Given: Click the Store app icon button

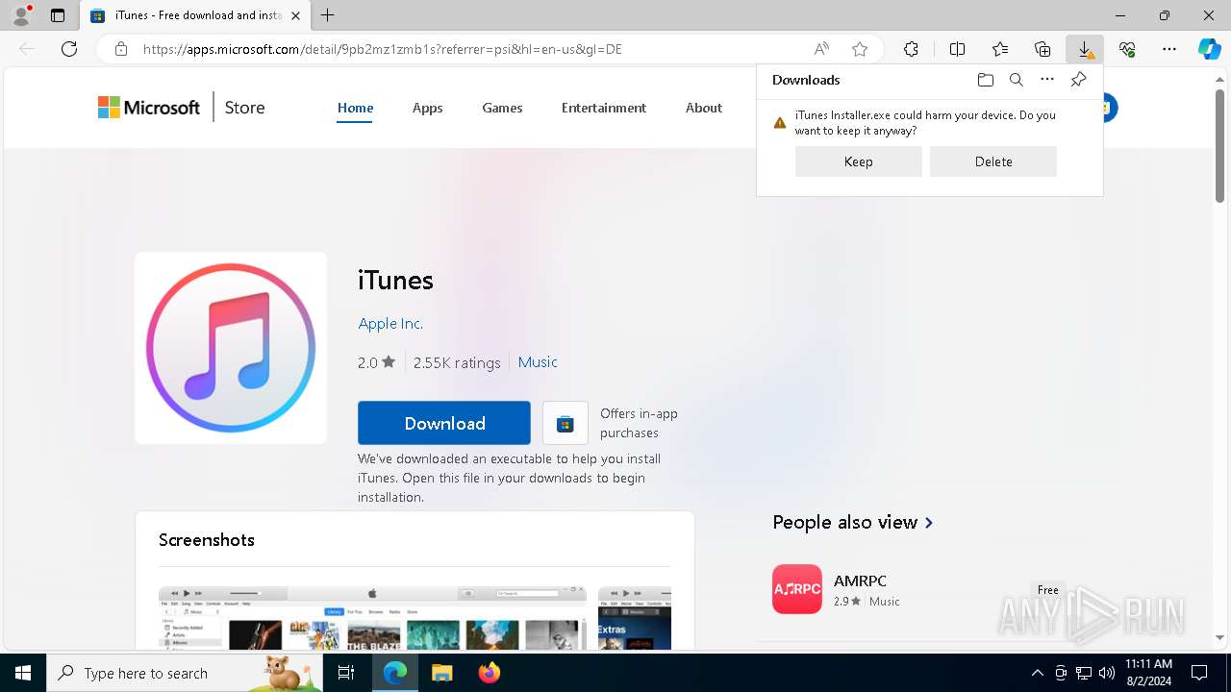Looking at the screenshot, I should [x=565, y=423].
